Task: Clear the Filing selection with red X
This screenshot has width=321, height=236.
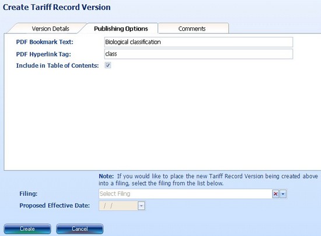Action: click(x=275, y=194)
